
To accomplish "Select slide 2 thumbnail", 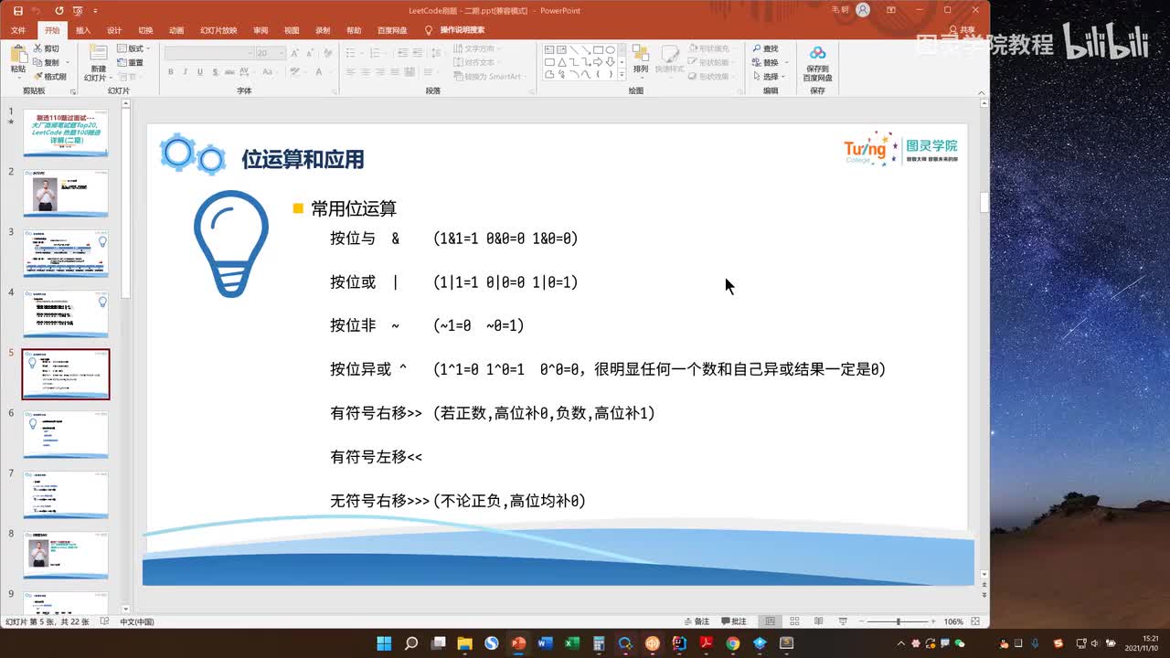I will point(66,193).
